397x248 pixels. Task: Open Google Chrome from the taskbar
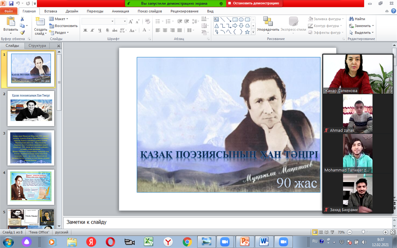187,241
